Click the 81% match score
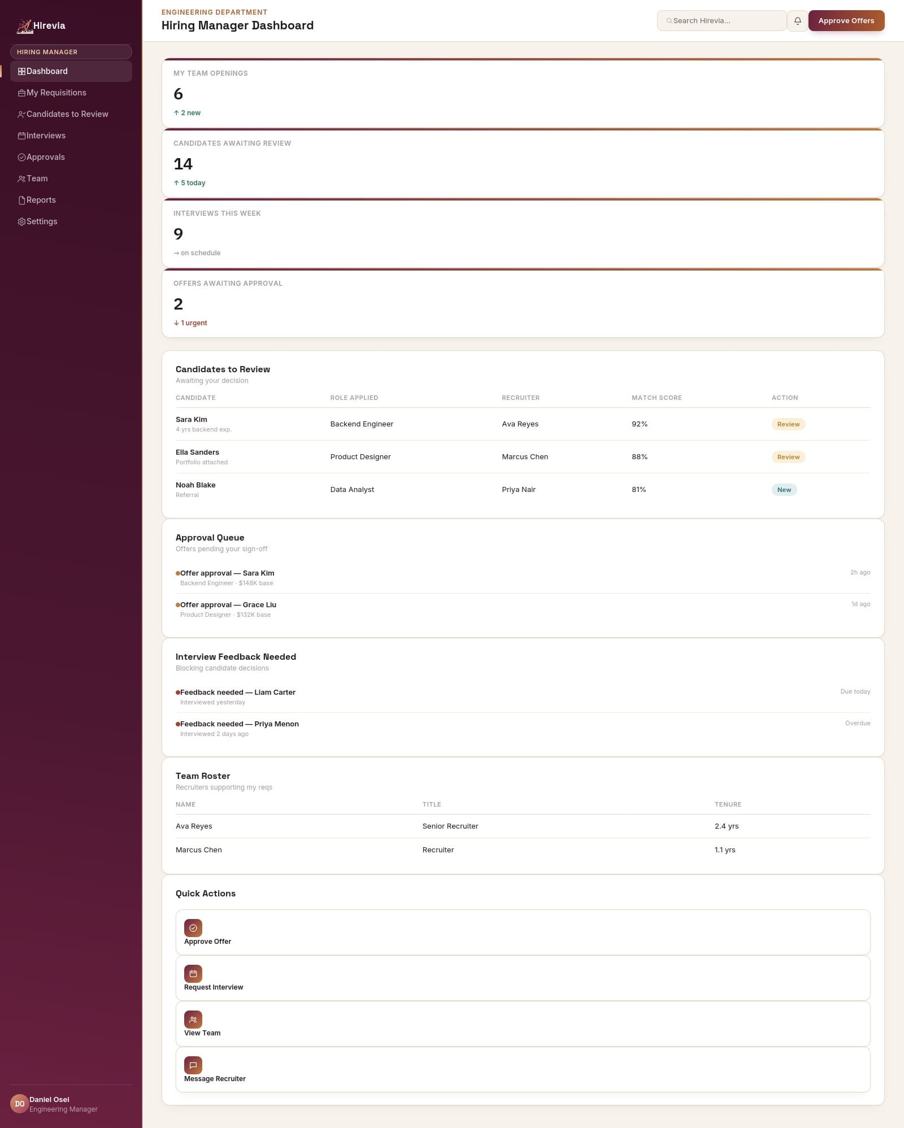This screenshot has width=904, height=1128. (639, 490)
